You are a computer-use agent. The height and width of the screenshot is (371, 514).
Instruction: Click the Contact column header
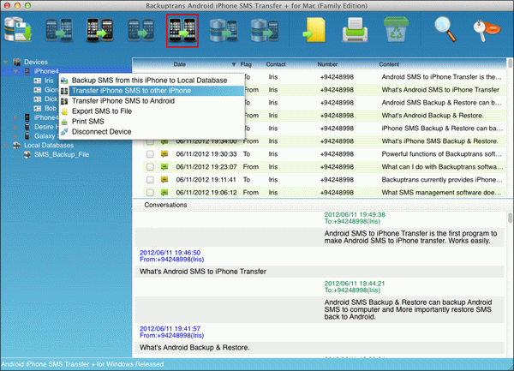[276, 64]
